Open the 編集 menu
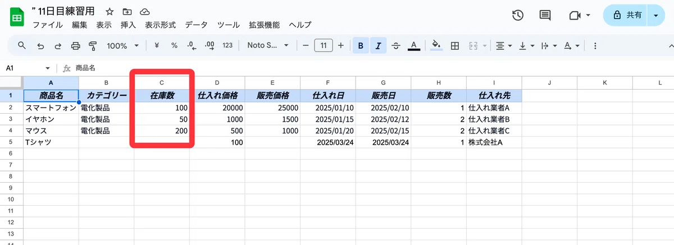The height and width of the screenshot is (245, 674). [x=79, y=25]
